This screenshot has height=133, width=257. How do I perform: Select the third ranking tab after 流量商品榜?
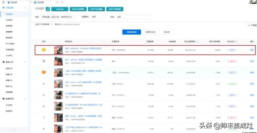(x=167, y=32)
